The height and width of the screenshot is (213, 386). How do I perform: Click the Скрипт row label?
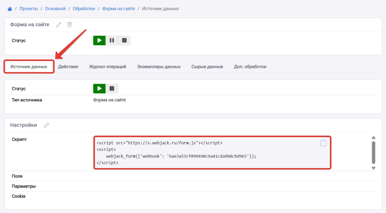[19, 139]
